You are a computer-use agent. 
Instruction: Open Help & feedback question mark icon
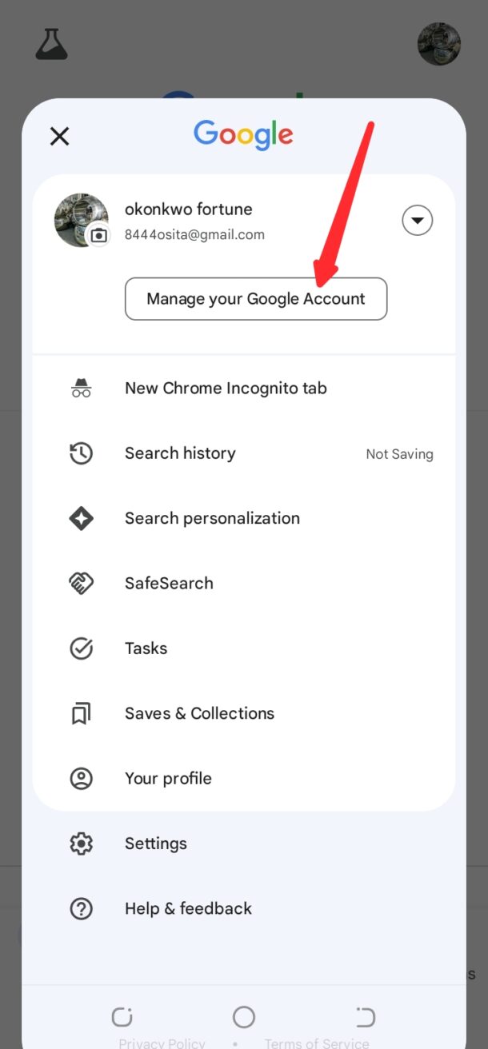(x=81, y=908)
